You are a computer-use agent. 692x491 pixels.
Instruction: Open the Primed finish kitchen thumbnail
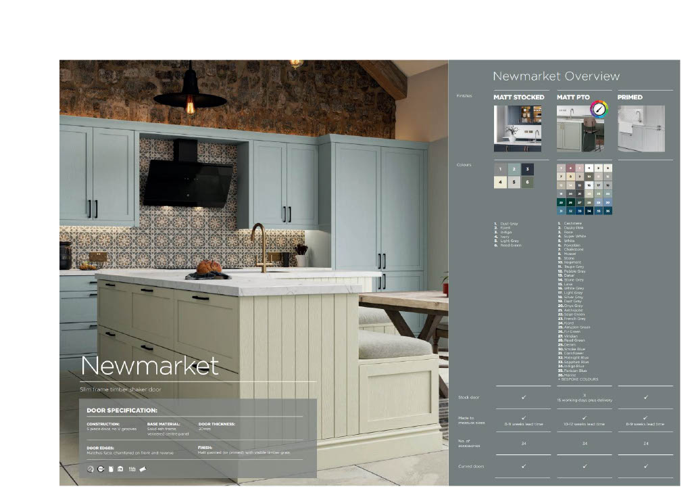click(x=641, y=128)
